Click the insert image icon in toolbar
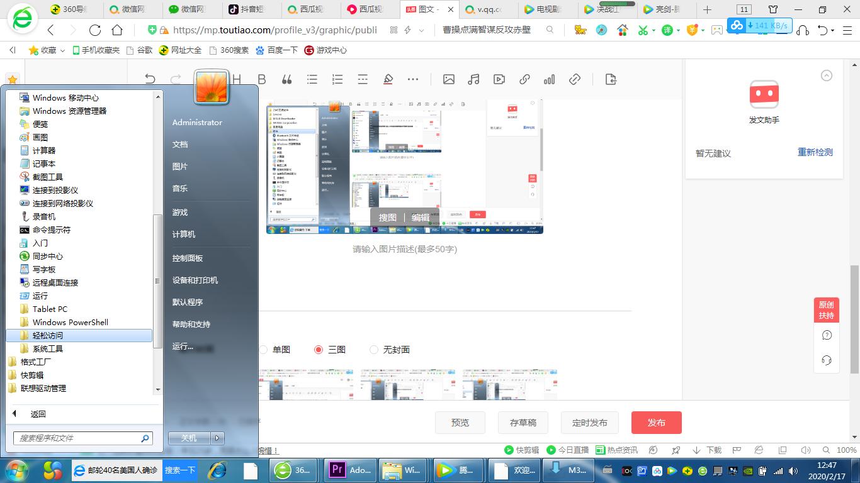 (x=449, y=79)
